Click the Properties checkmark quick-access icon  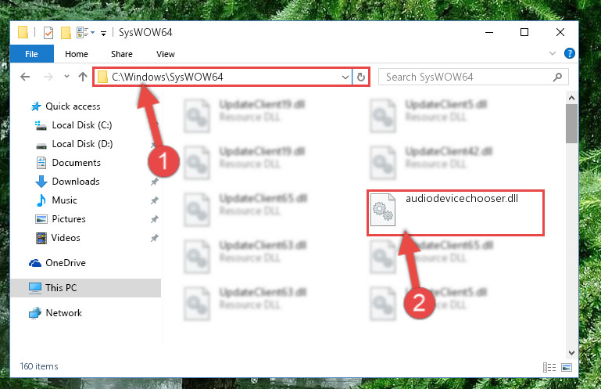click(48, 33)
